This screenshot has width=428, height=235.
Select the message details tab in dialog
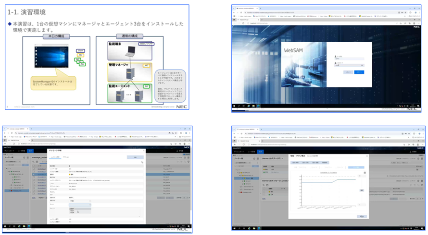tap(55, 157)
